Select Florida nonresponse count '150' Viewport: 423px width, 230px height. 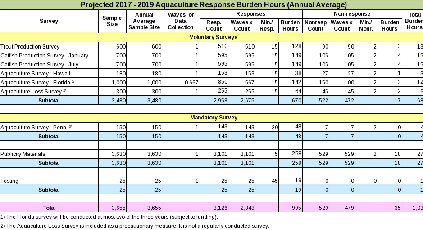point(316,82)
